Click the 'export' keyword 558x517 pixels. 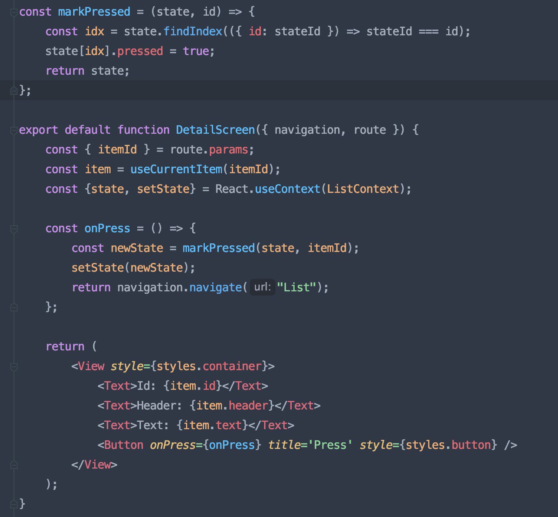[38, 130]
